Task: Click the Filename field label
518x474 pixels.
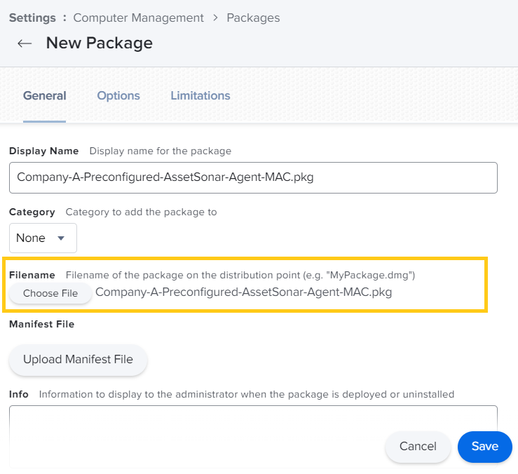Action: pos(32,275)
